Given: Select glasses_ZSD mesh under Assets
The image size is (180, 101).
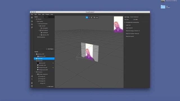Looking at the screenshot, I should tap(42, 56).
